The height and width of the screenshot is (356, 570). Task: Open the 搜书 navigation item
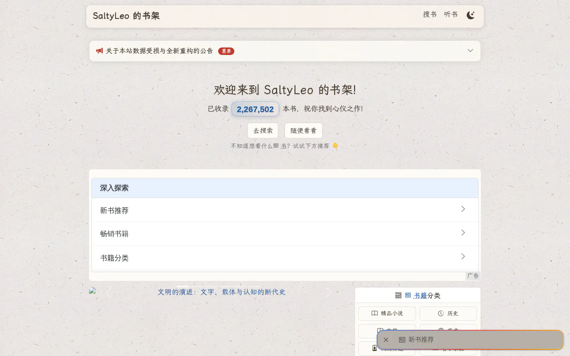[x=429, y=14]
